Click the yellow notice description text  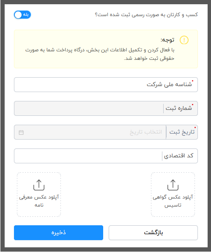point(100,54)
